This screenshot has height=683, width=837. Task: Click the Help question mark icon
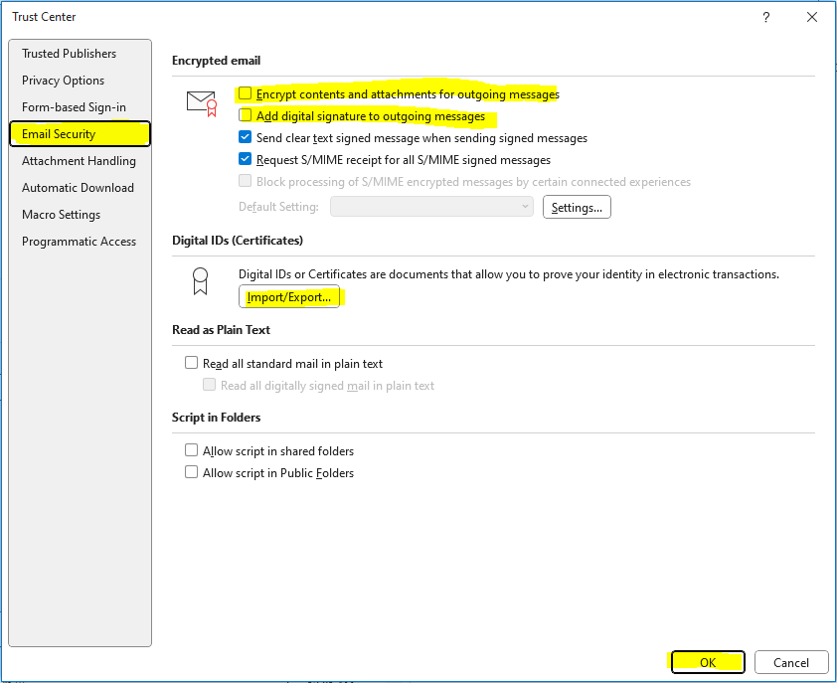[x=766, y=17]
